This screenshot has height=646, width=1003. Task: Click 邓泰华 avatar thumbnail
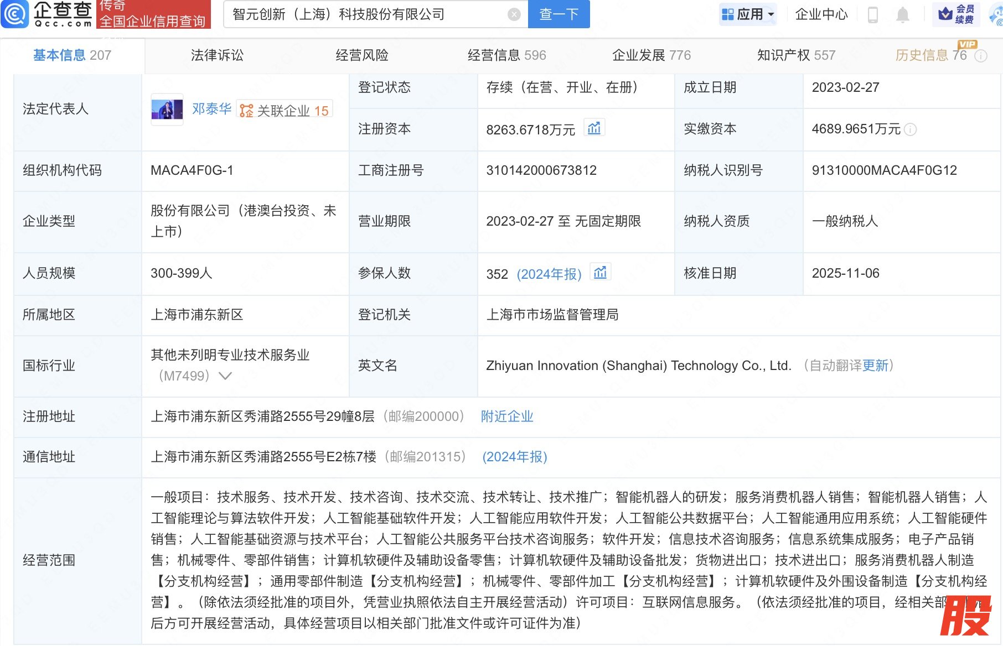tap(167, 110)
